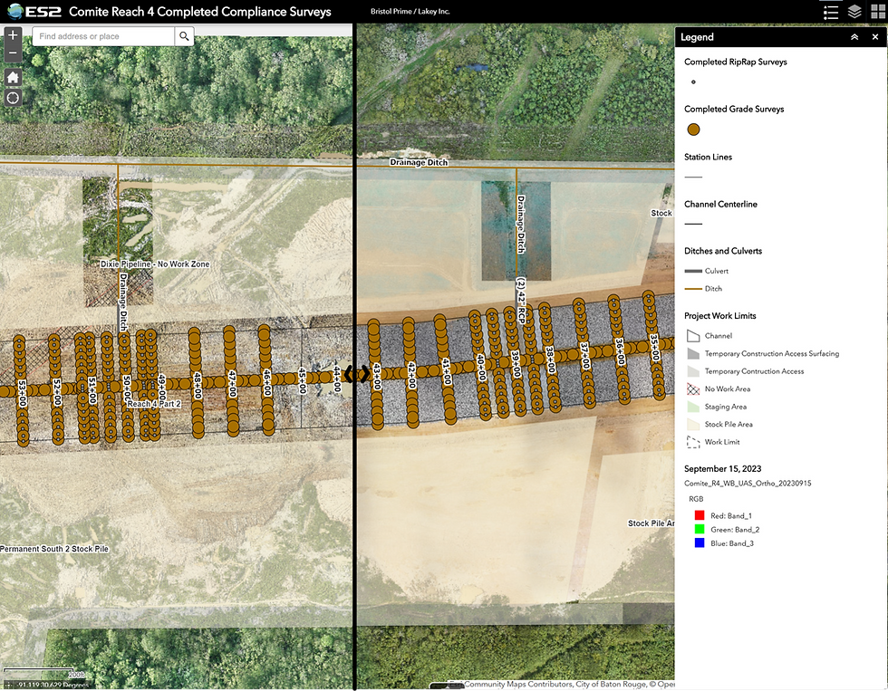This screenshot has width=888, height=691.
Task: Click the search magnifier icon
Action: point(184,36)
